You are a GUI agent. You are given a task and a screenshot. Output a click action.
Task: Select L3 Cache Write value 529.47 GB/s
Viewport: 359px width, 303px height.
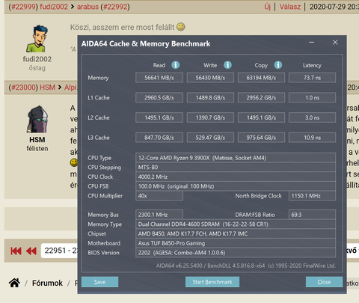pos(210,138)
